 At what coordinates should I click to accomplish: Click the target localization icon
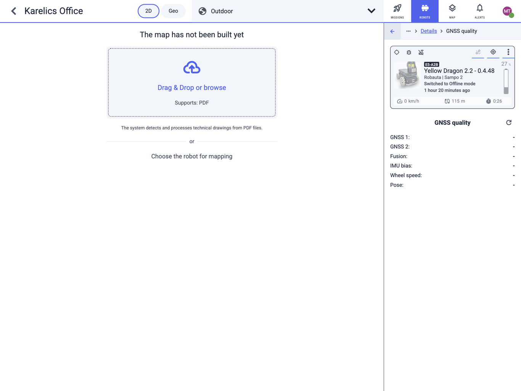[493, 52]
